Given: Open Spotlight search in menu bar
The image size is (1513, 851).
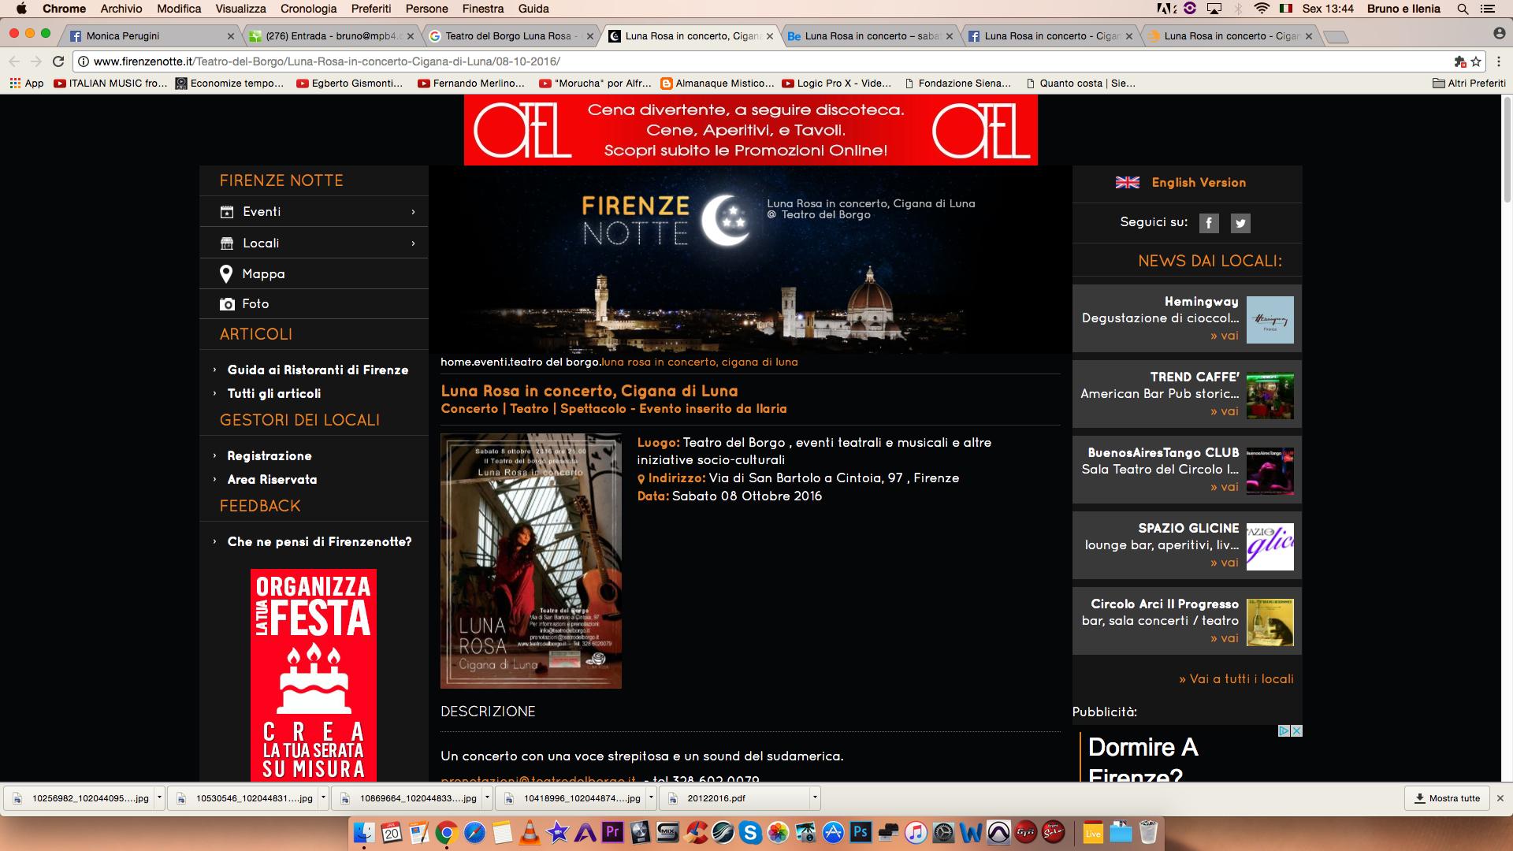Looking at the screenshot, I should (x=1463, y=9).
